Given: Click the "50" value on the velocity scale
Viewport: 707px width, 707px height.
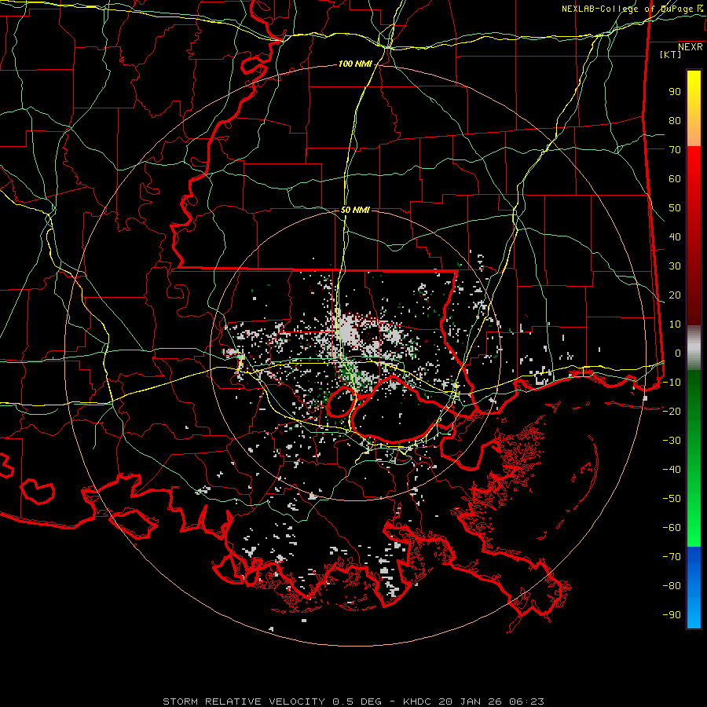Looking at the screenshot, I should (x=675, y=208).
